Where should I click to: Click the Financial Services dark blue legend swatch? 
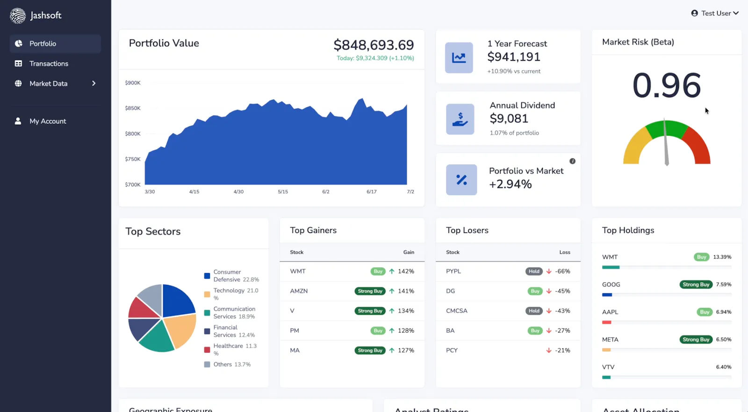[x=207, y=331]
